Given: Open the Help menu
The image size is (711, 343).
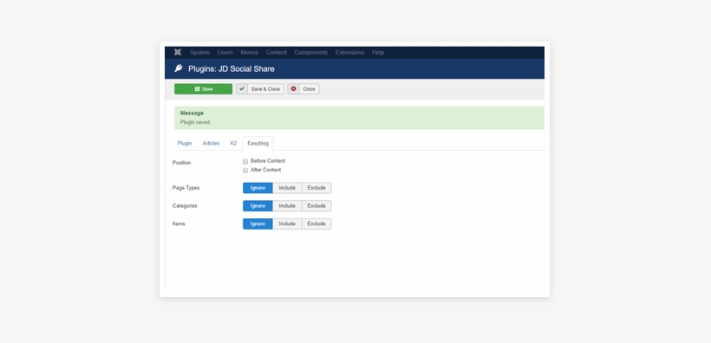Looking at the screenshot, I should [x=378, y=53].
